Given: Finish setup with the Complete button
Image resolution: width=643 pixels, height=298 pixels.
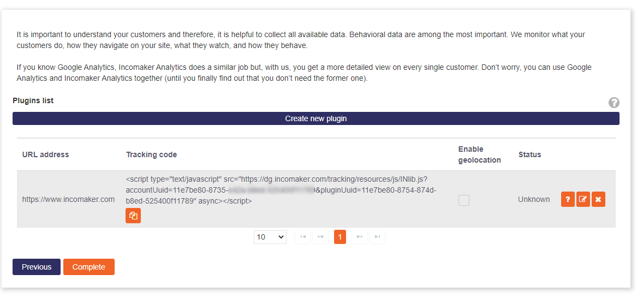Looking at the screenshot, I should [x=88, y=267].
